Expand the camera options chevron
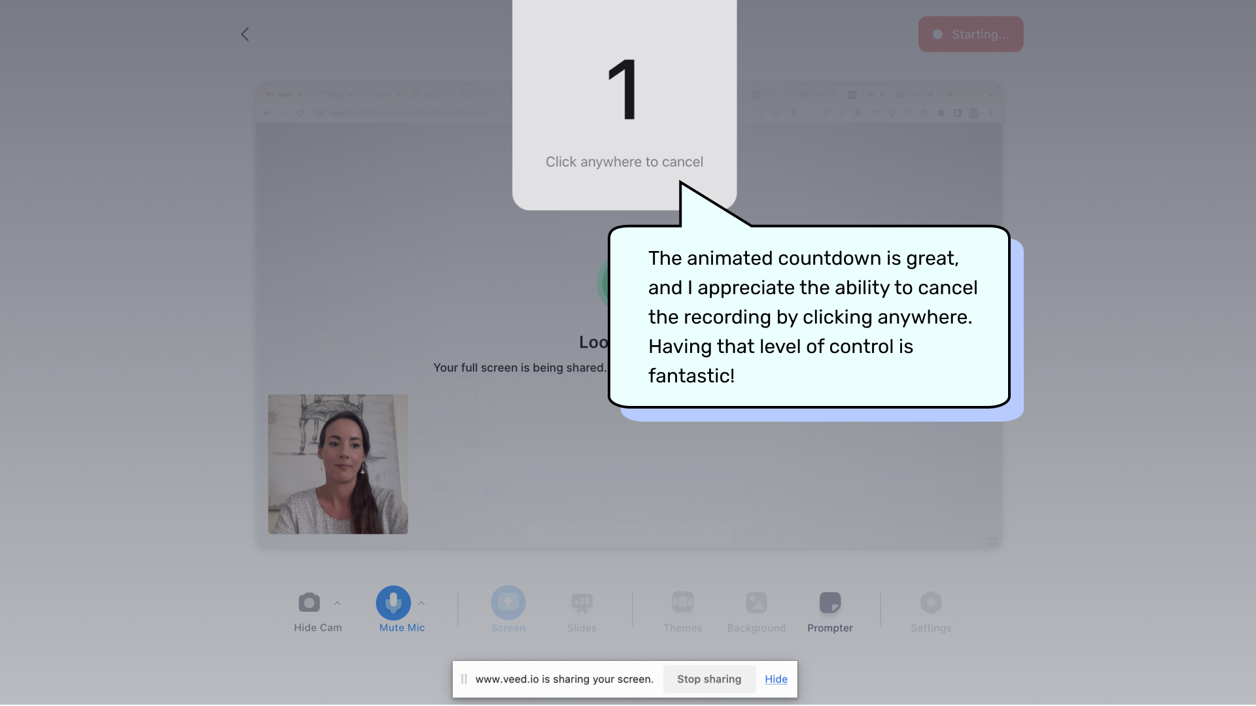 tap(338, 603)
